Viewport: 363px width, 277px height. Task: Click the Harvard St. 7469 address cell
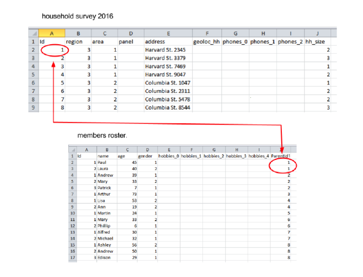[x=168, y=66]
